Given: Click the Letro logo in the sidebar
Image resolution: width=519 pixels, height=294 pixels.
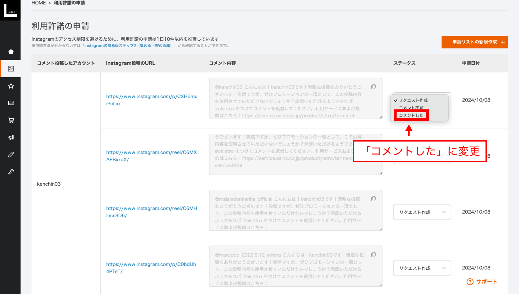Looking at the screenshot, I should 10,10.
